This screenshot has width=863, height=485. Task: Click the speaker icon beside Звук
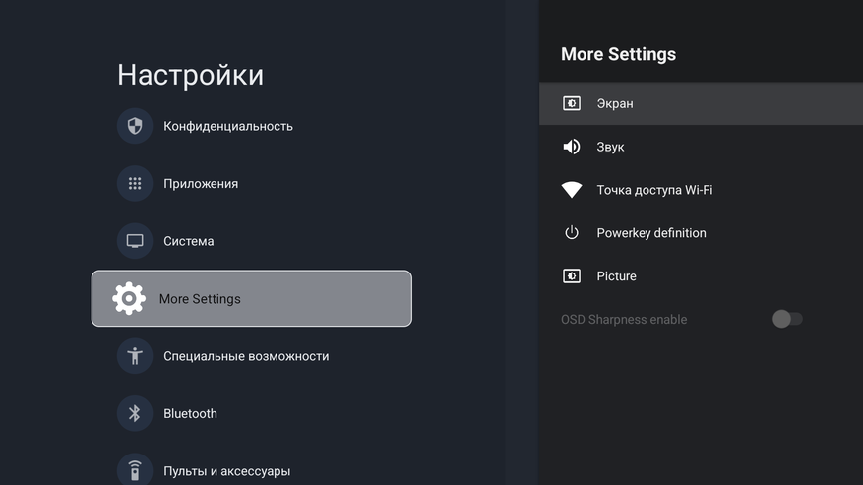(x=572, y=147)
